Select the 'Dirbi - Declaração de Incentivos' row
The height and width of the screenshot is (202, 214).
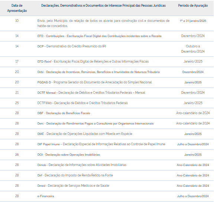[x=98, y=72]
